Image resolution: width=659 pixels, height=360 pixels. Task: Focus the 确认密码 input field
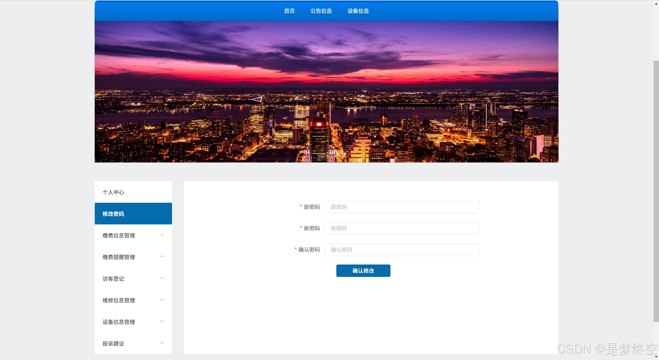[402, 250]
